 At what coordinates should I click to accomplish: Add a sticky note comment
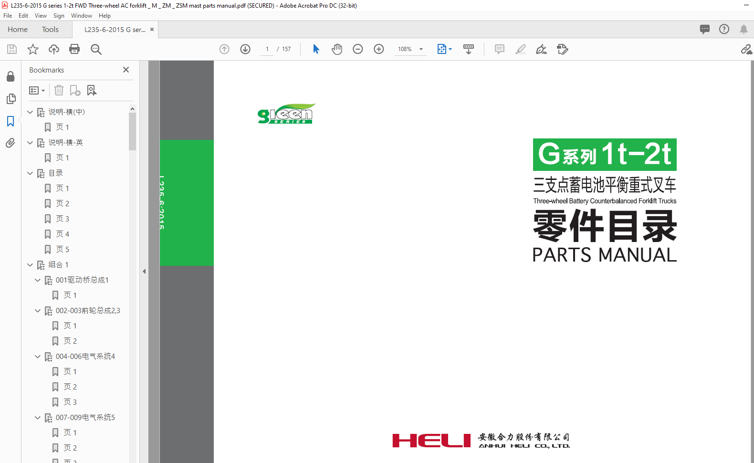[x=500, y=49]
